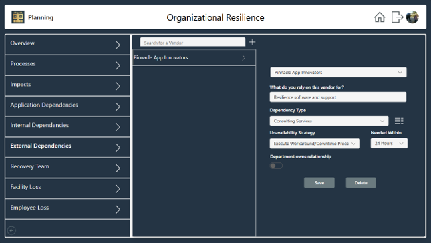Click the Impacts chevron arrow
431x243 pixels.
click(x=118, y=86)
